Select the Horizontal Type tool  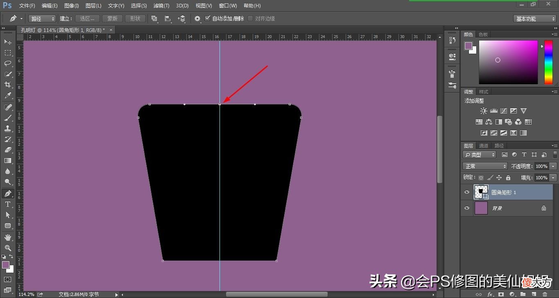click(8, 204)
